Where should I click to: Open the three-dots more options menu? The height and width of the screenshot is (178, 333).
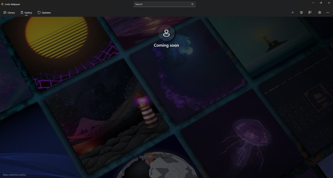point(328,13)
